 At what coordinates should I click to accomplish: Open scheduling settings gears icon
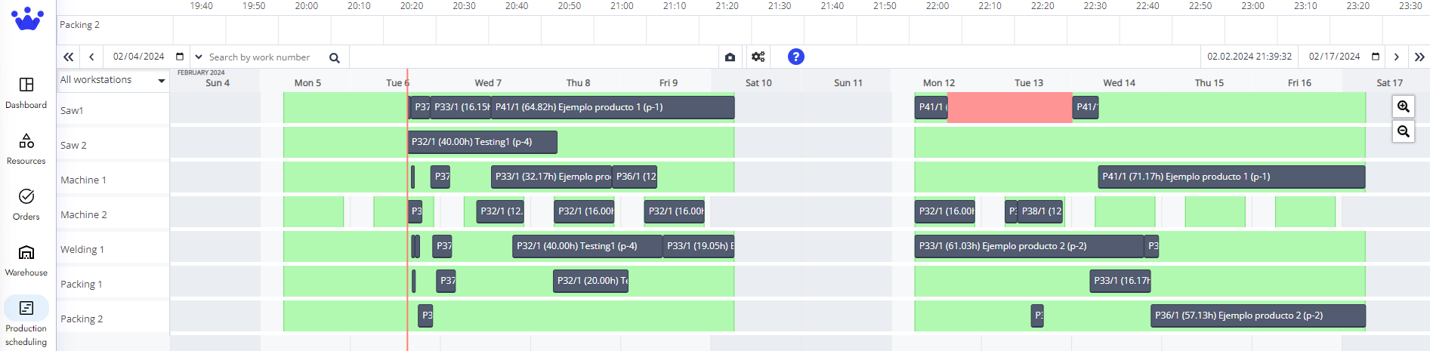758,57
